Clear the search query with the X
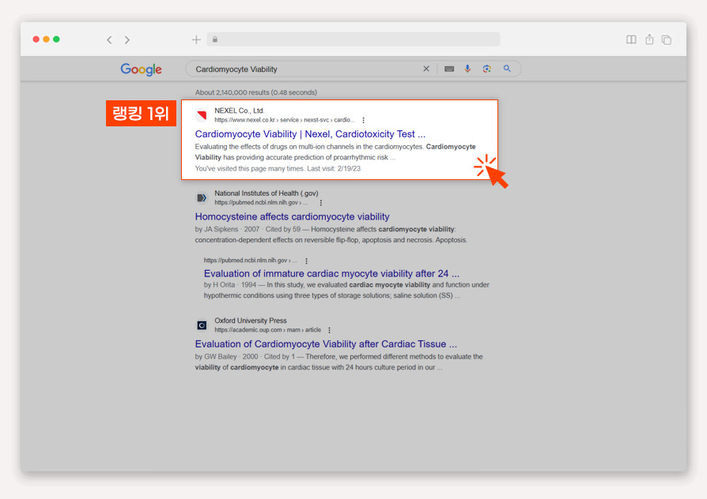This screenshot has width=707, height=499. point(426,69)
